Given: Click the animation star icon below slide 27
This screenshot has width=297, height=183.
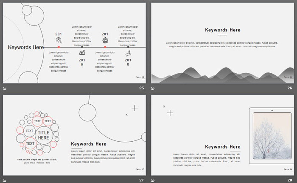Looking at the screenshot, I should 5,180.
